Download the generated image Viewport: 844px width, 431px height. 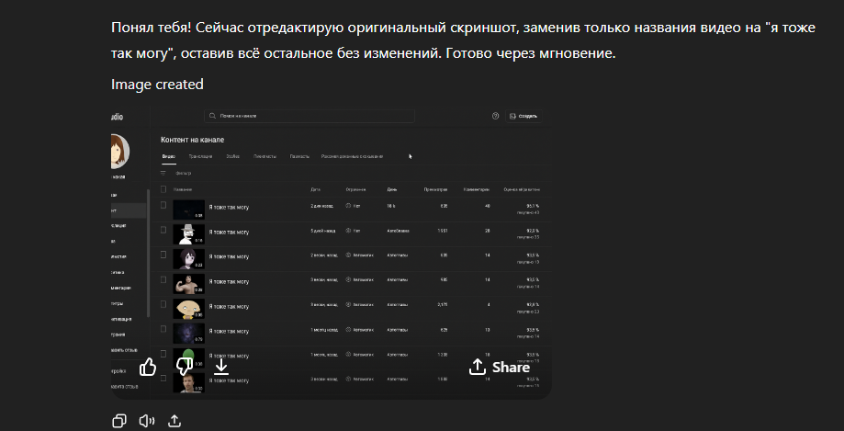pyautogui.click(x=221, y=367)
